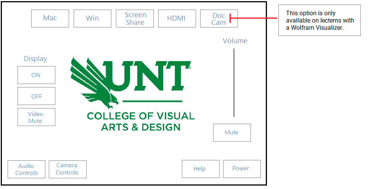
Task: Toggle Video Mute for the display
Action: [x=36, y=117]
